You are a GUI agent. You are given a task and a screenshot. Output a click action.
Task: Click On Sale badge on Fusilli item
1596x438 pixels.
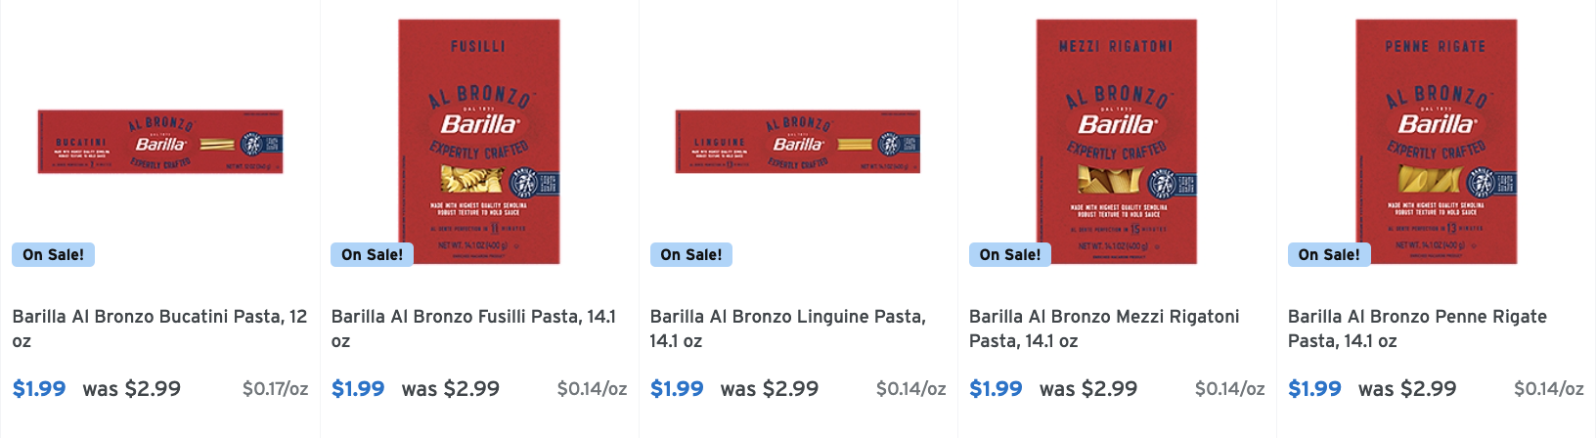click(x=372, y=255)
